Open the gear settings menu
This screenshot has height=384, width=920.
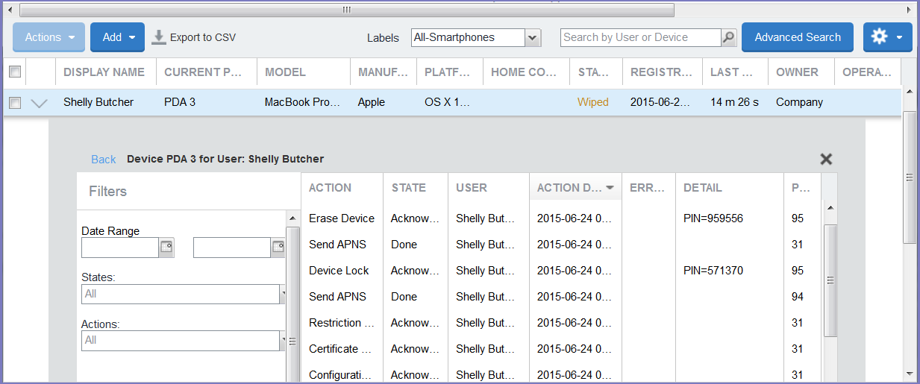pyautogui.click(x=887, y=37)
